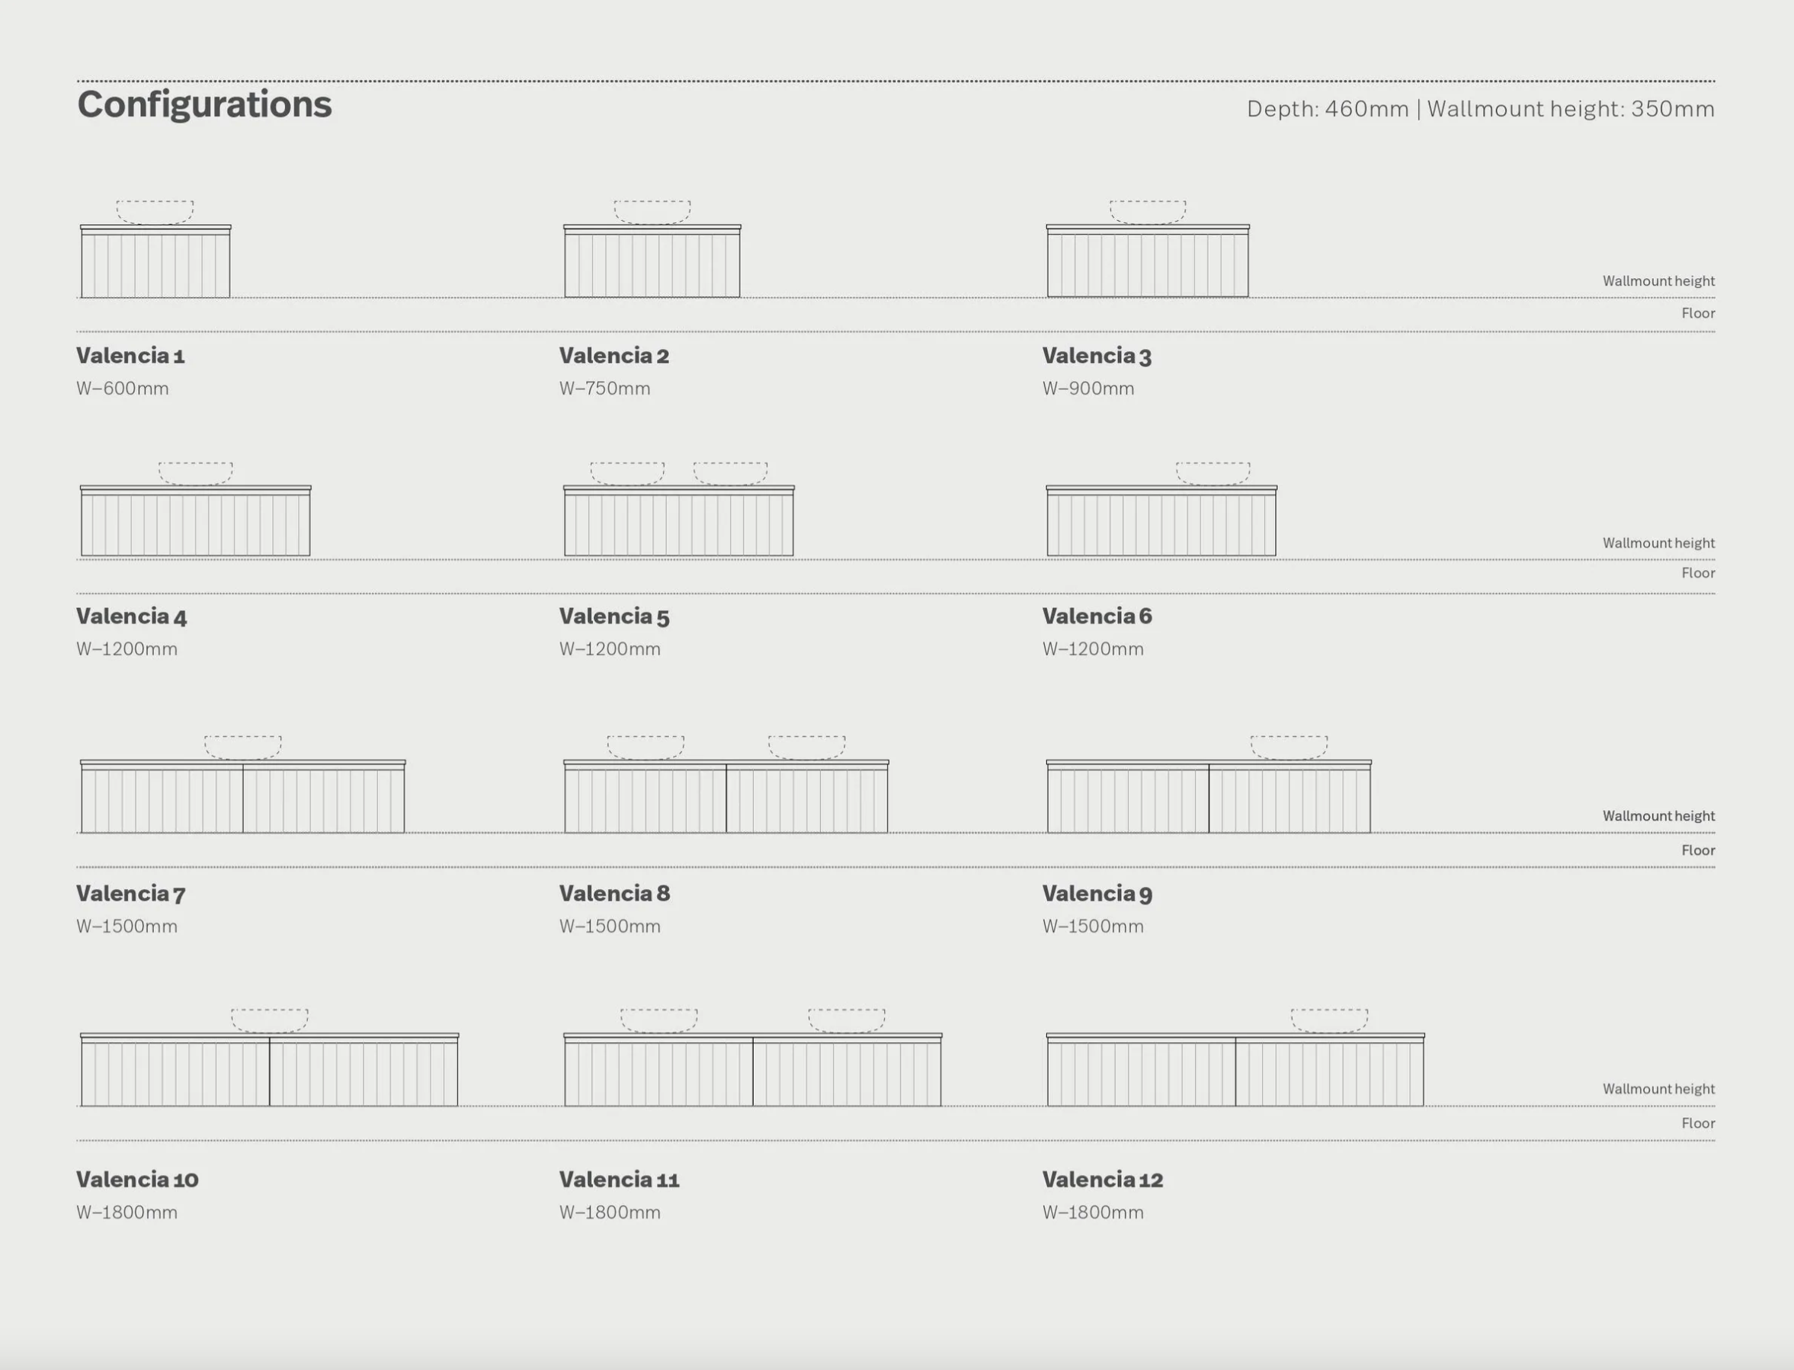The height and width of the screenshot is (1370, 1794).
Task: Click the Valencia 6 cabinet drawing
Action: pyautogui.click(x=1161, y=520)
